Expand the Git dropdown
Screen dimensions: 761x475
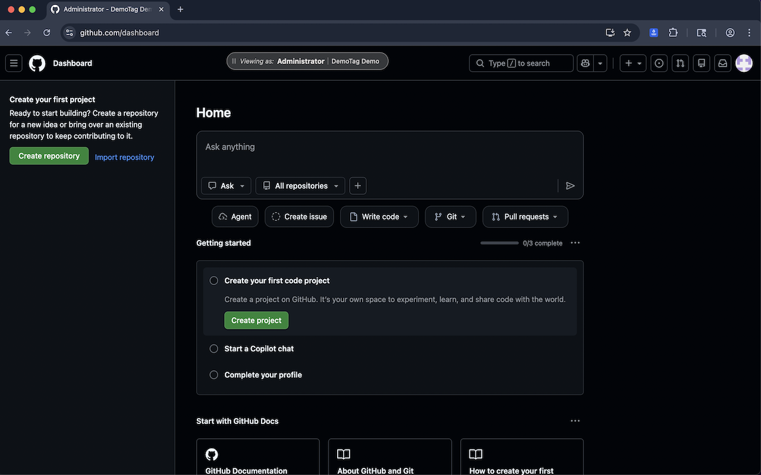(451, 217)
